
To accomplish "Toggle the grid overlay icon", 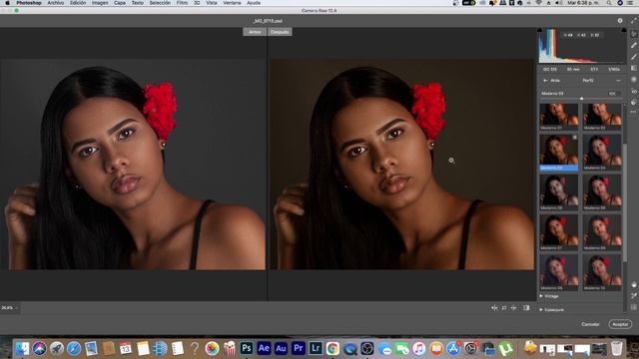I will pyautogui.click(x=634, y=307).
